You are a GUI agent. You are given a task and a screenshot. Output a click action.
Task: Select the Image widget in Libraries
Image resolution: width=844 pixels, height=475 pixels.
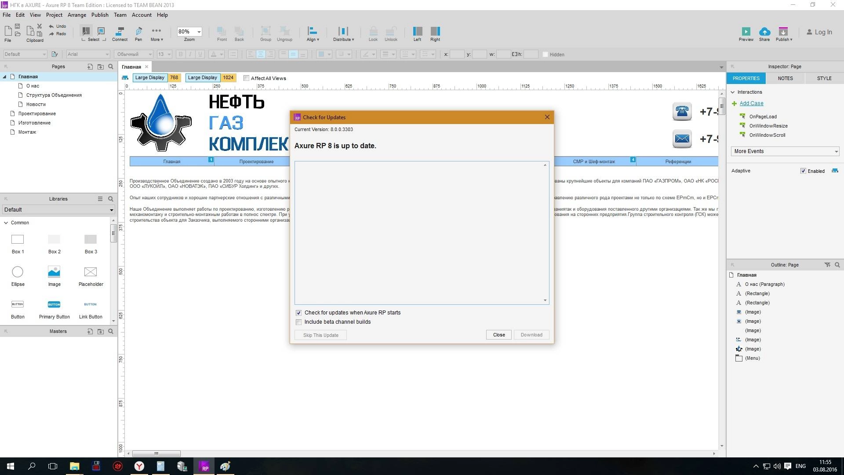(x=54, y=276)
